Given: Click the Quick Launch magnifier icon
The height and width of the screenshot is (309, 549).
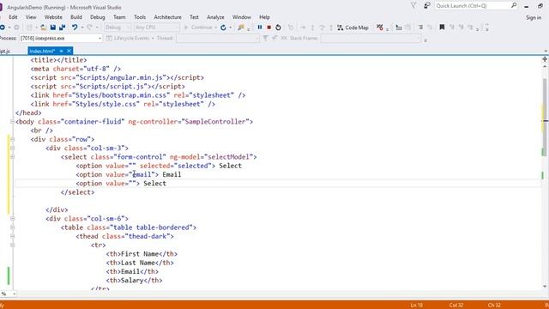Looking at the screenshot, I should click(514, 6).
